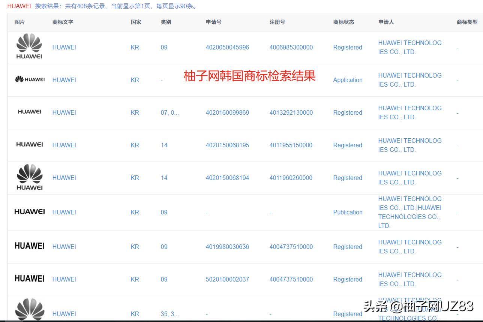Open application number 4020050045996
The width and height of the screenshot is (483, 322).
click(227, 48)
